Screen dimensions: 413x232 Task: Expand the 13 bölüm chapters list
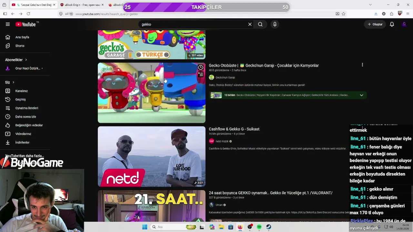(x=361, y=95)
